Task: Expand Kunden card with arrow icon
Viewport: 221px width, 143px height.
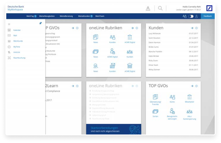Action: [192, 28]
